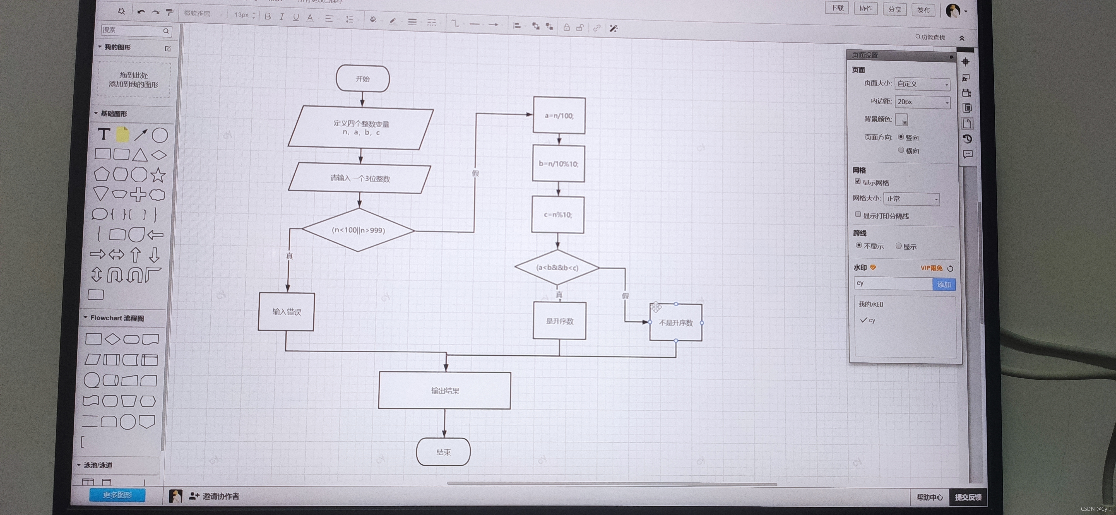This screenshot has width=1116, height=515.
Task: Edit my shapes with the pencil icon
Action: point(168,49)
